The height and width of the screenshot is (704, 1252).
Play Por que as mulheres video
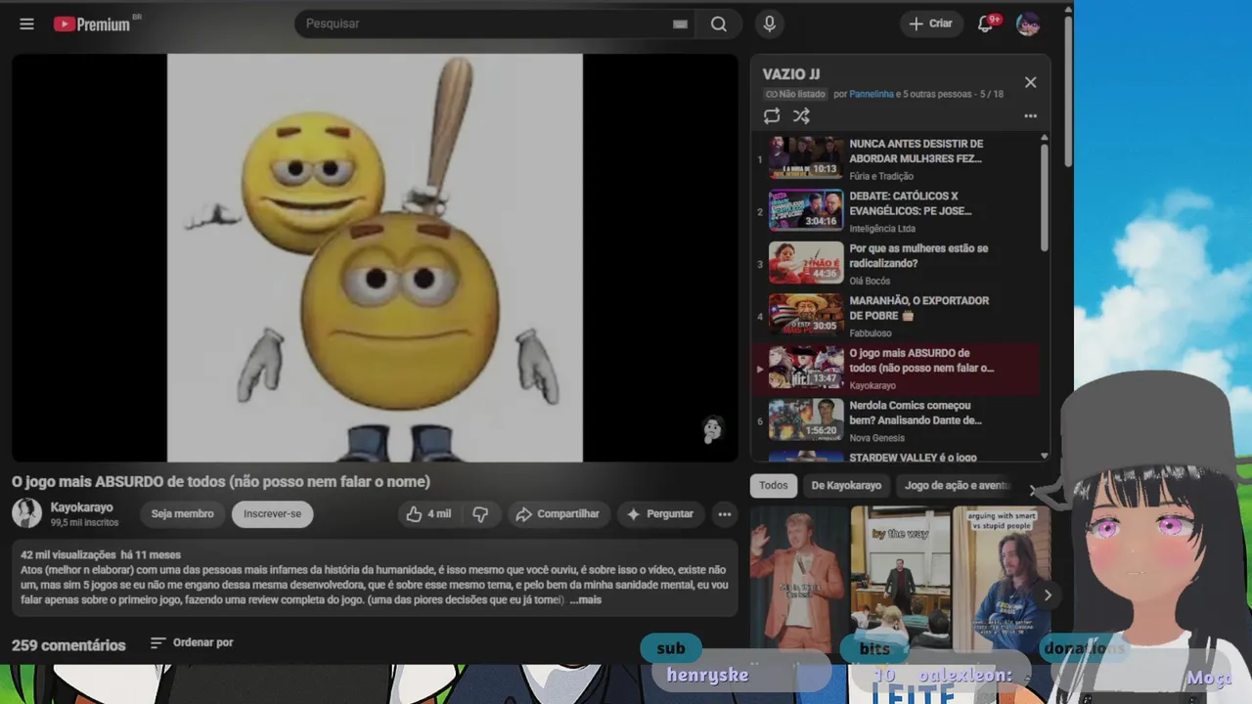pos(895,264)
